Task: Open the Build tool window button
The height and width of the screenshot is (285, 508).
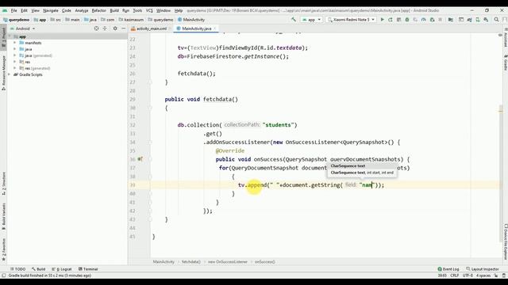Action: [39, 269]
